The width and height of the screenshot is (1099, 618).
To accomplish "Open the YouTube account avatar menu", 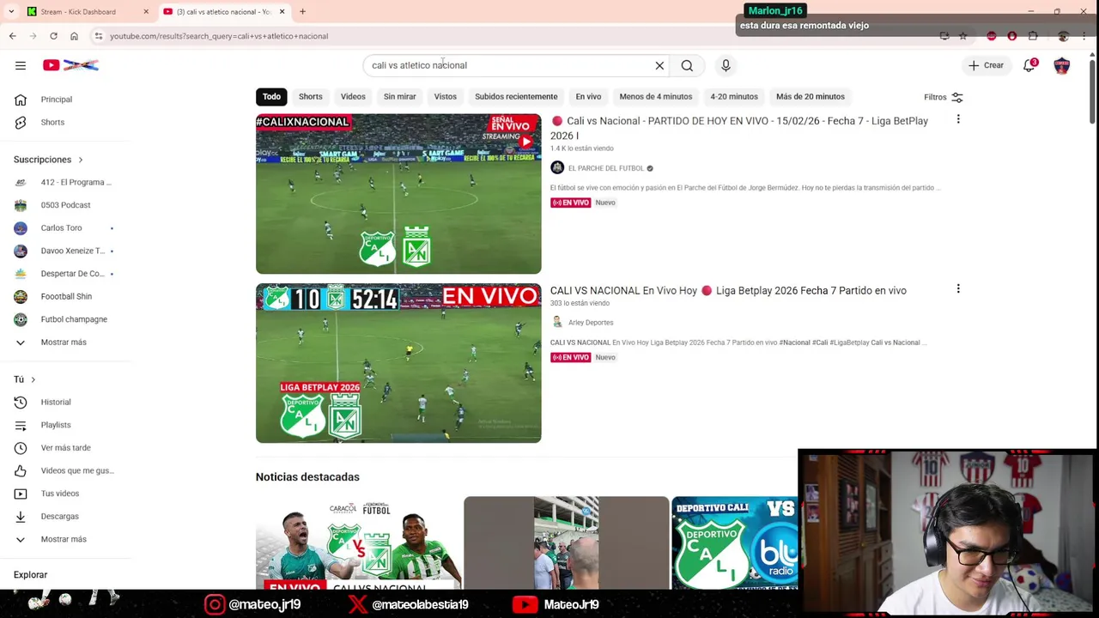I will [x=1062, y=65].
